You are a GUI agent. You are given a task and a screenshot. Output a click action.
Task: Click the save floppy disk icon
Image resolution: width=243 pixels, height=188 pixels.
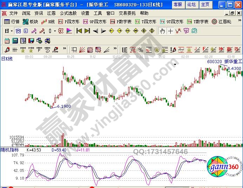pos(31,40)
